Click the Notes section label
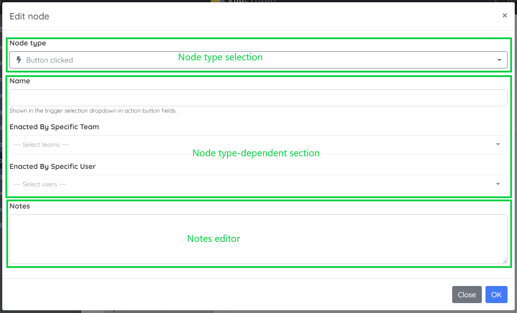This screenshot has width=517, height=313. [x=20, y=206]
